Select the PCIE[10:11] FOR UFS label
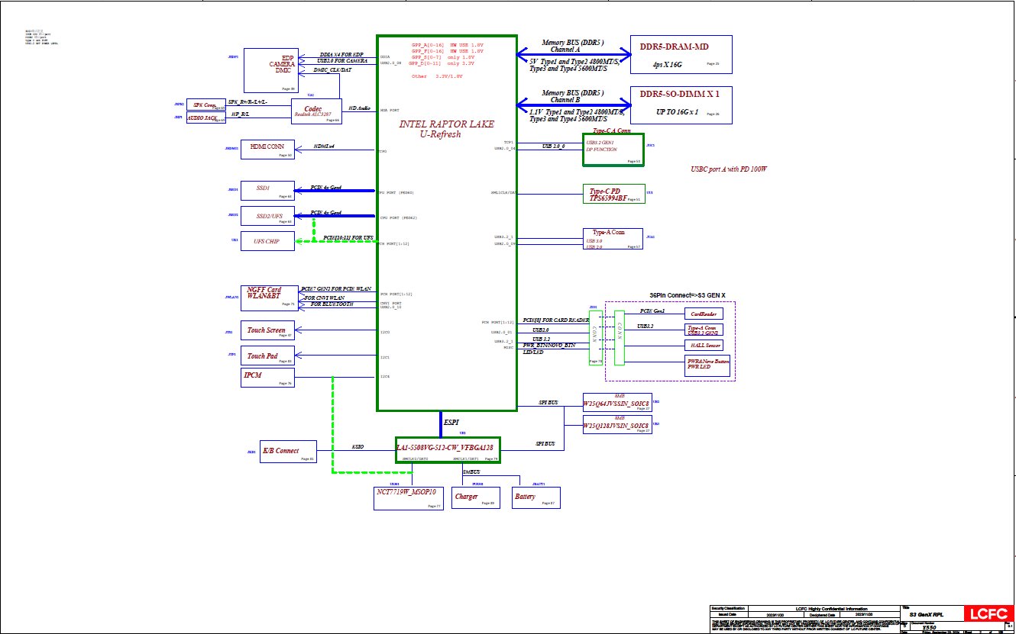This screenshot has width=1016, height=634. pos(348,238)
